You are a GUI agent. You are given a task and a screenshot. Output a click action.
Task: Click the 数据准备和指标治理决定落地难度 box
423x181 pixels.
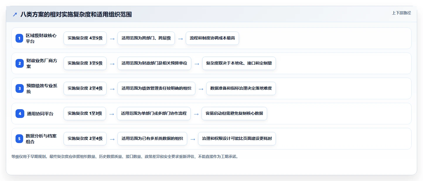(x=241, y=88)
